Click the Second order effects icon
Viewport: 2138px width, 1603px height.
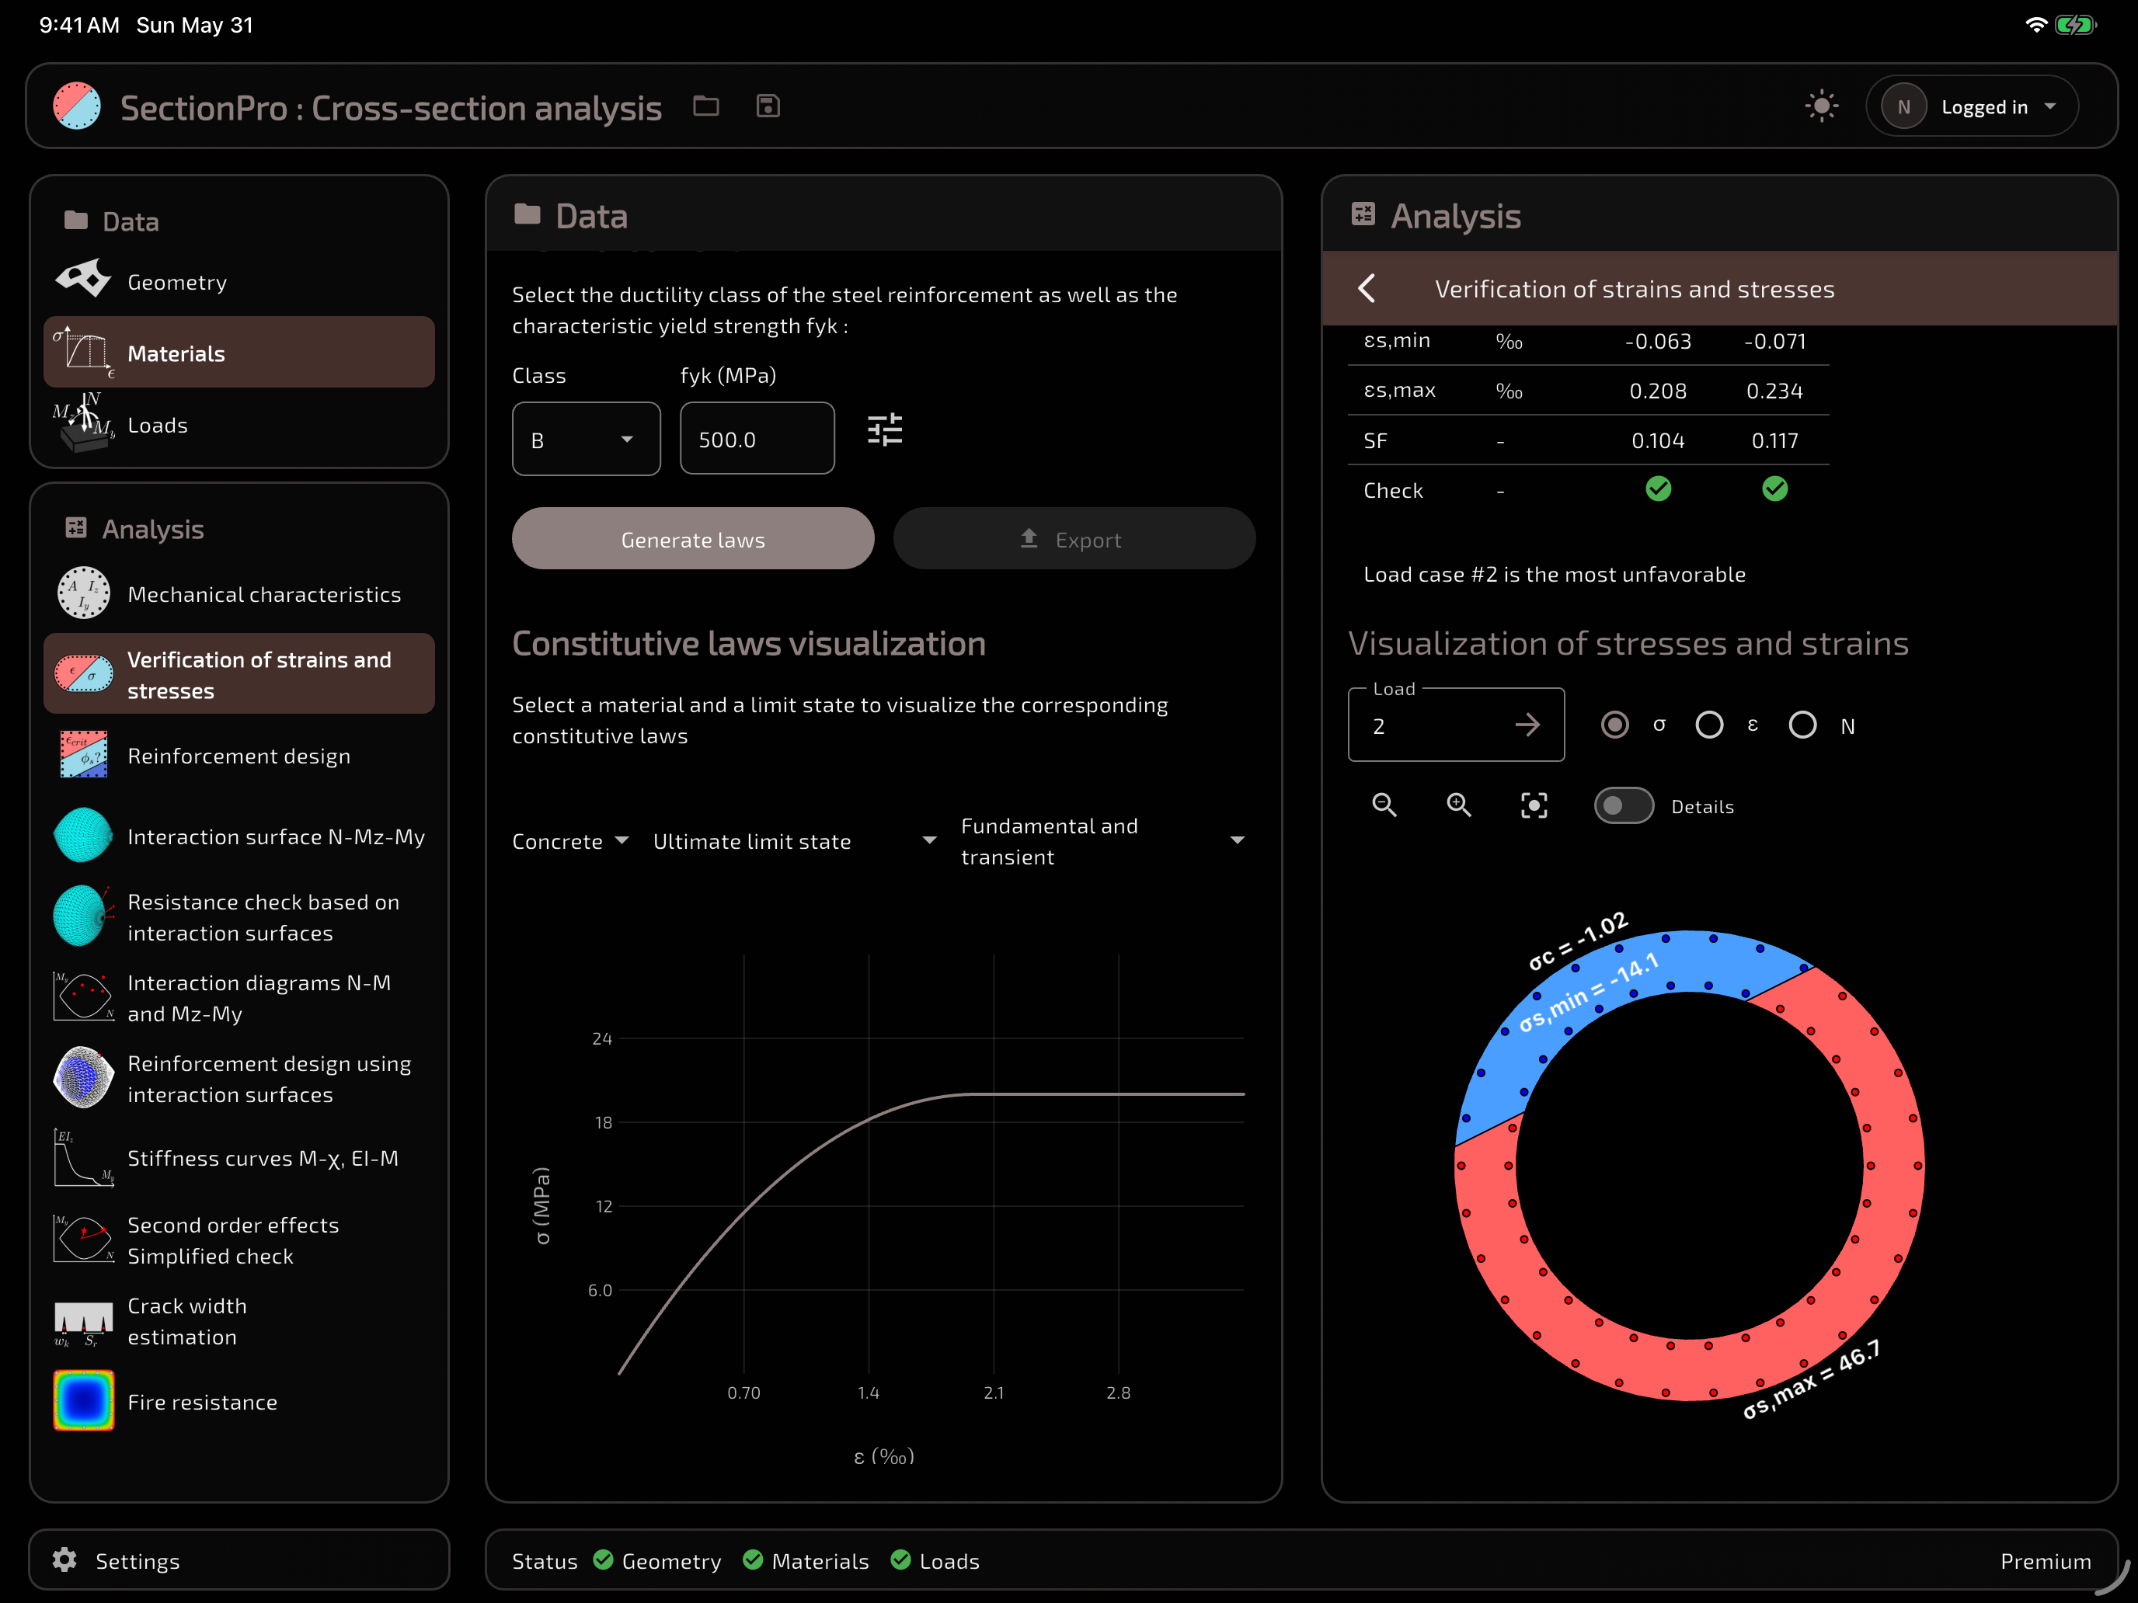tap(83, 1240)
